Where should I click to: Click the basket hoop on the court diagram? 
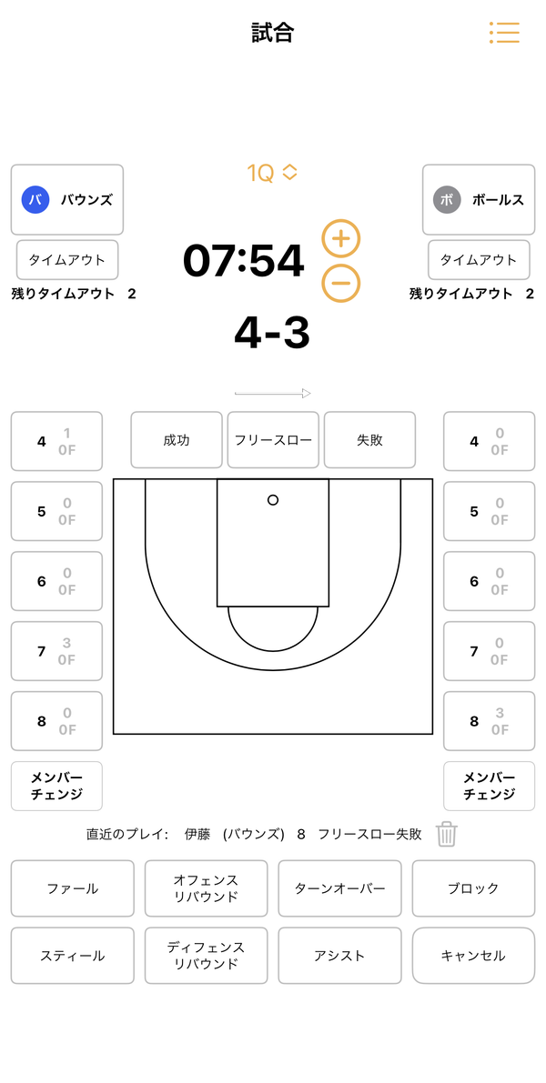click(x=273, y=500)
